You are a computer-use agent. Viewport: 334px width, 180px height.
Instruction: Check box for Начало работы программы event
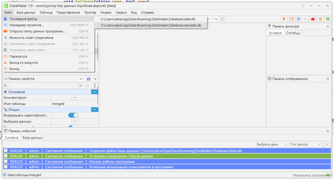tap(6, 161)
